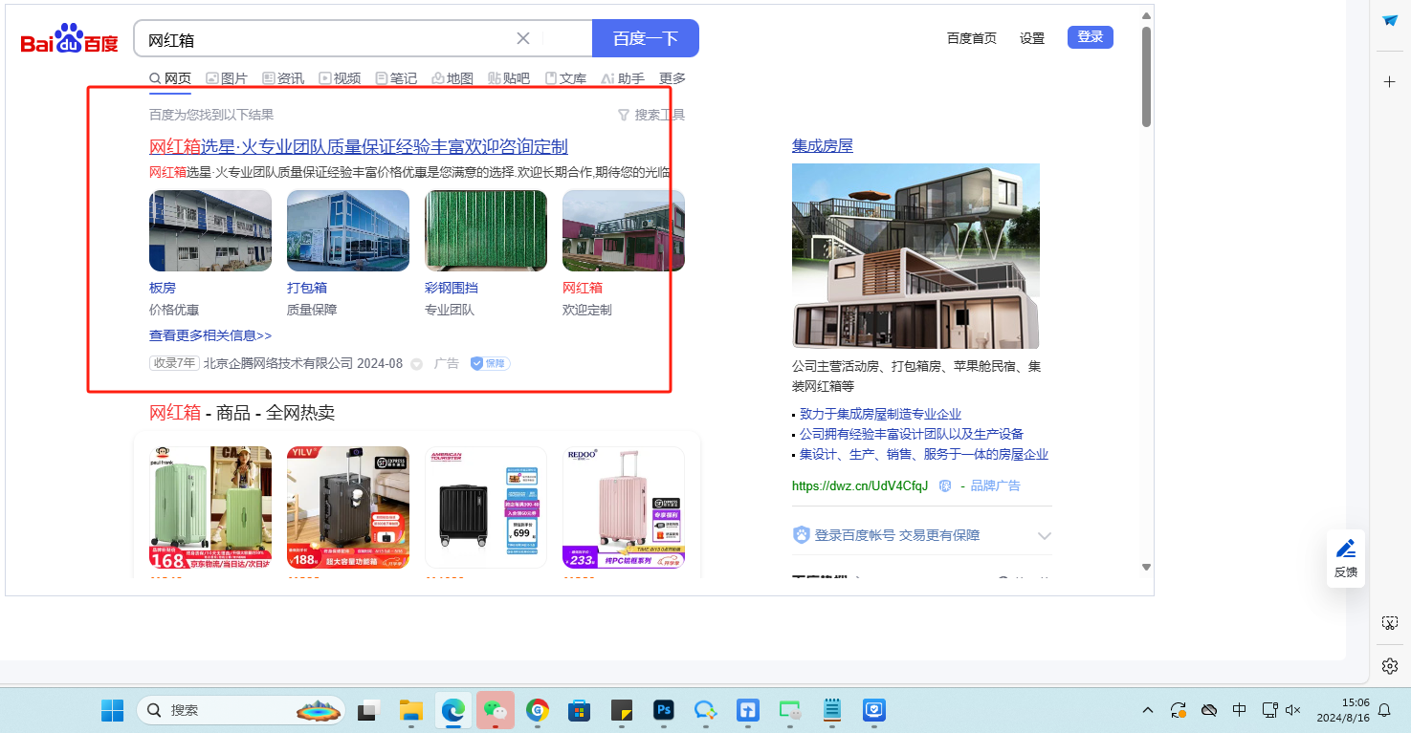Expand the 登录百度帐号 chevron panel
Image resolution: width=1411 pixels, height=733 pixels.
1044,535
